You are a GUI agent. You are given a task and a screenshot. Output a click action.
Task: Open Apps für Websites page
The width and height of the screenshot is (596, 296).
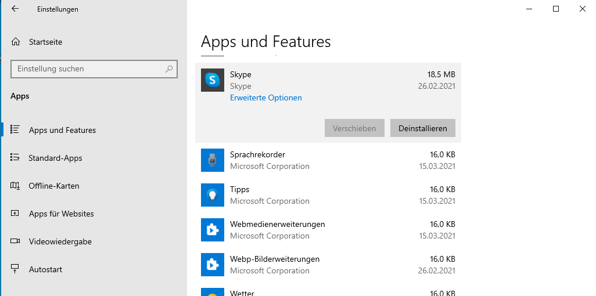[61, 214]
